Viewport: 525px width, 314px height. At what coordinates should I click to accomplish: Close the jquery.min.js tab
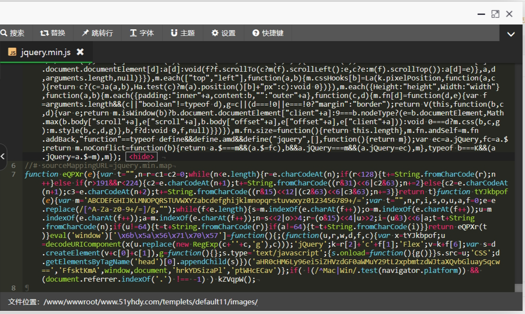tap(80, 52)
